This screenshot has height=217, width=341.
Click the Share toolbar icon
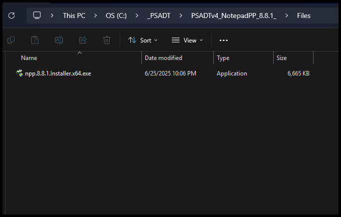click(83, 40)
